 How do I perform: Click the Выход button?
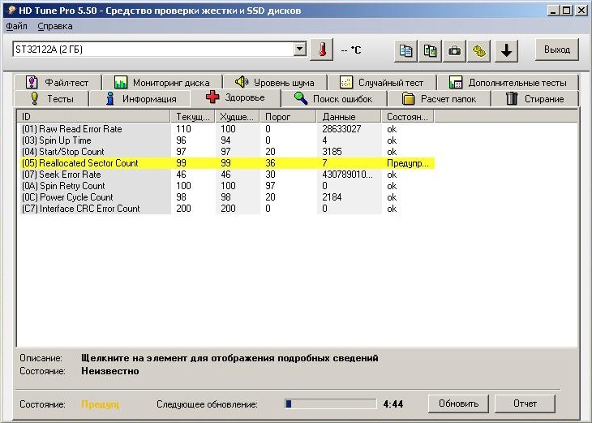click(x=557, y=50)
